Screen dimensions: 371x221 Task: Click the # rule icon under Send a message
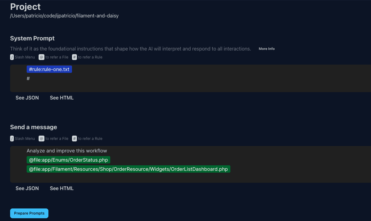[74, 138]
